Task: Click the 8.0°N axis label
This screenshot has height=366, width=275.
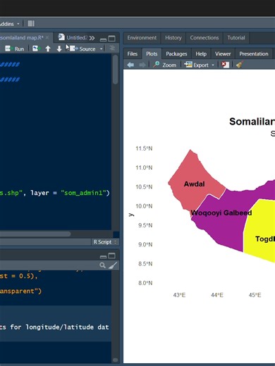Action: point(145,283)
